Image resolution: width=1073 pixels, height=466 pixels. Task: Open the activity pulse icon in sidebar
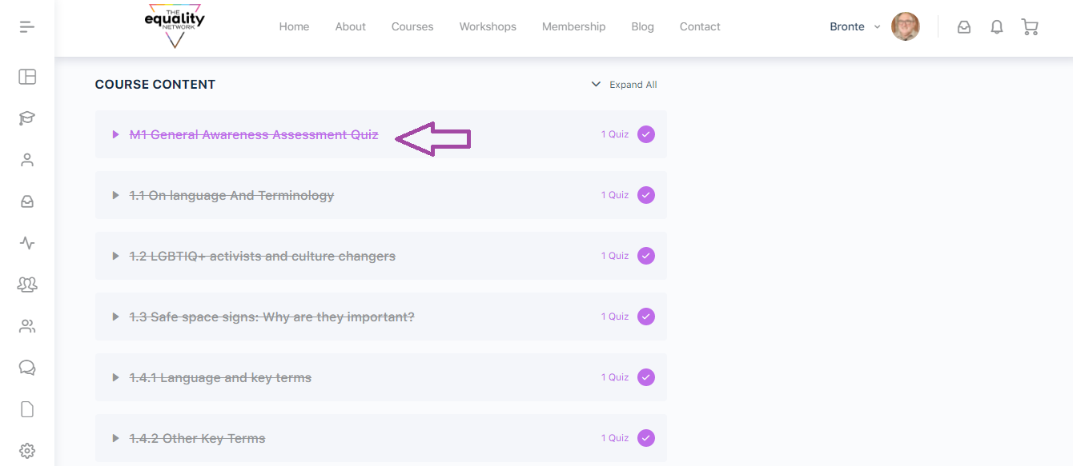coord(27,243)
